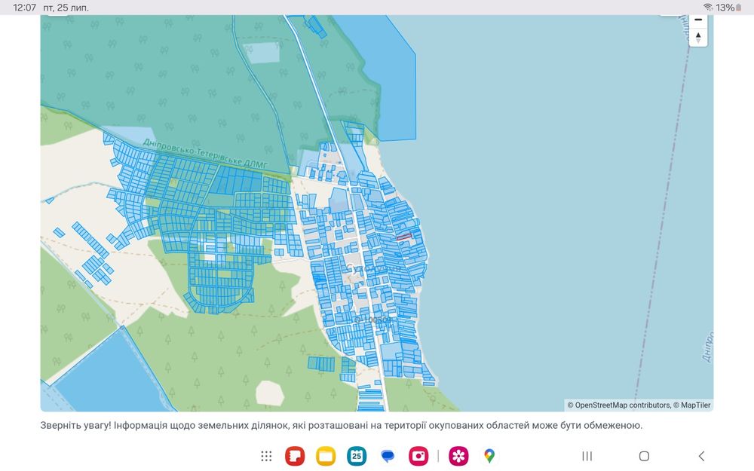Go back using the arrow navigation button
The image size is (754, 471).
[x=701, y=456]
